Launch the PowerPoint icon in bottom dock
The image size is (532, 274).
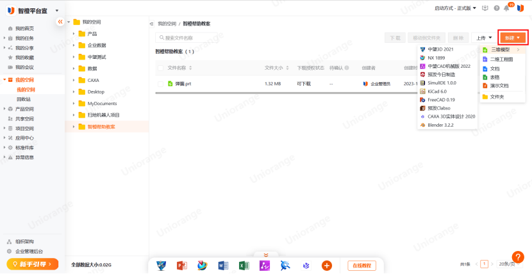pyautogui.click(x=182, y=266)
